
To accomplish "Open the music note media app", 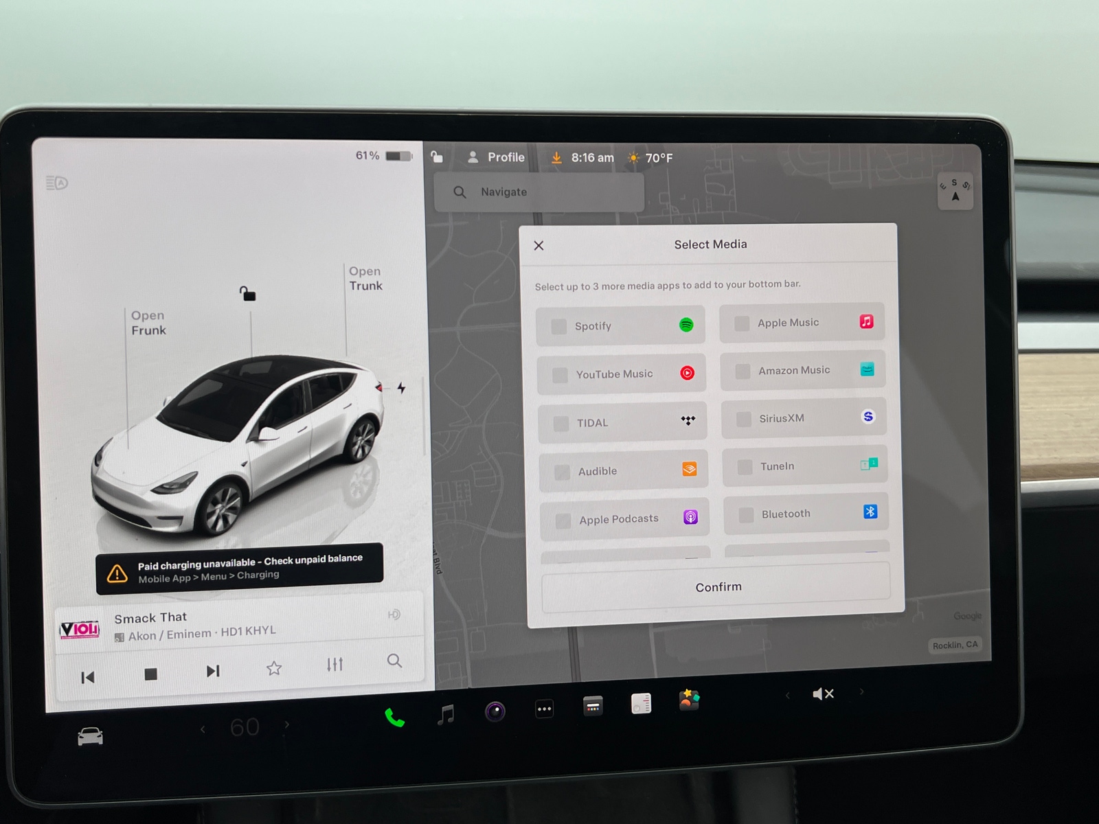I will pos(446,715).
